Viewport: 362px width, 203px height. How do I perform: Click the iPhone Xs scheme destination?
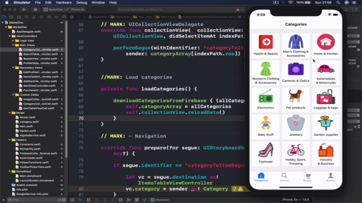coord(77,10)
